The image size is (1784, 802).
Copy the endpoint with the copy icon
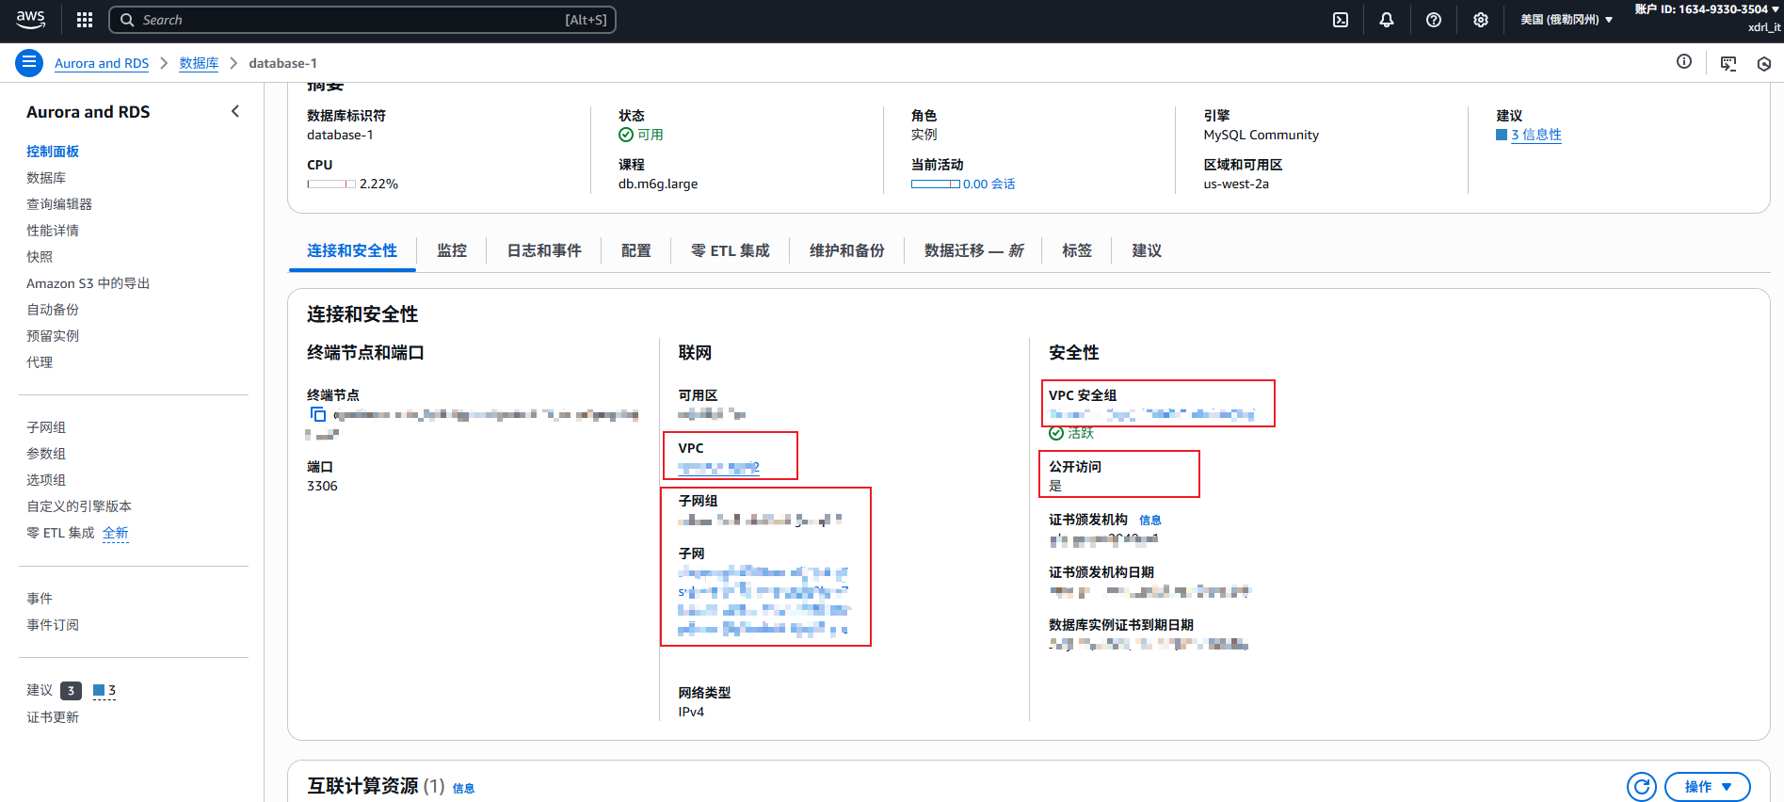tap(318, 414)
